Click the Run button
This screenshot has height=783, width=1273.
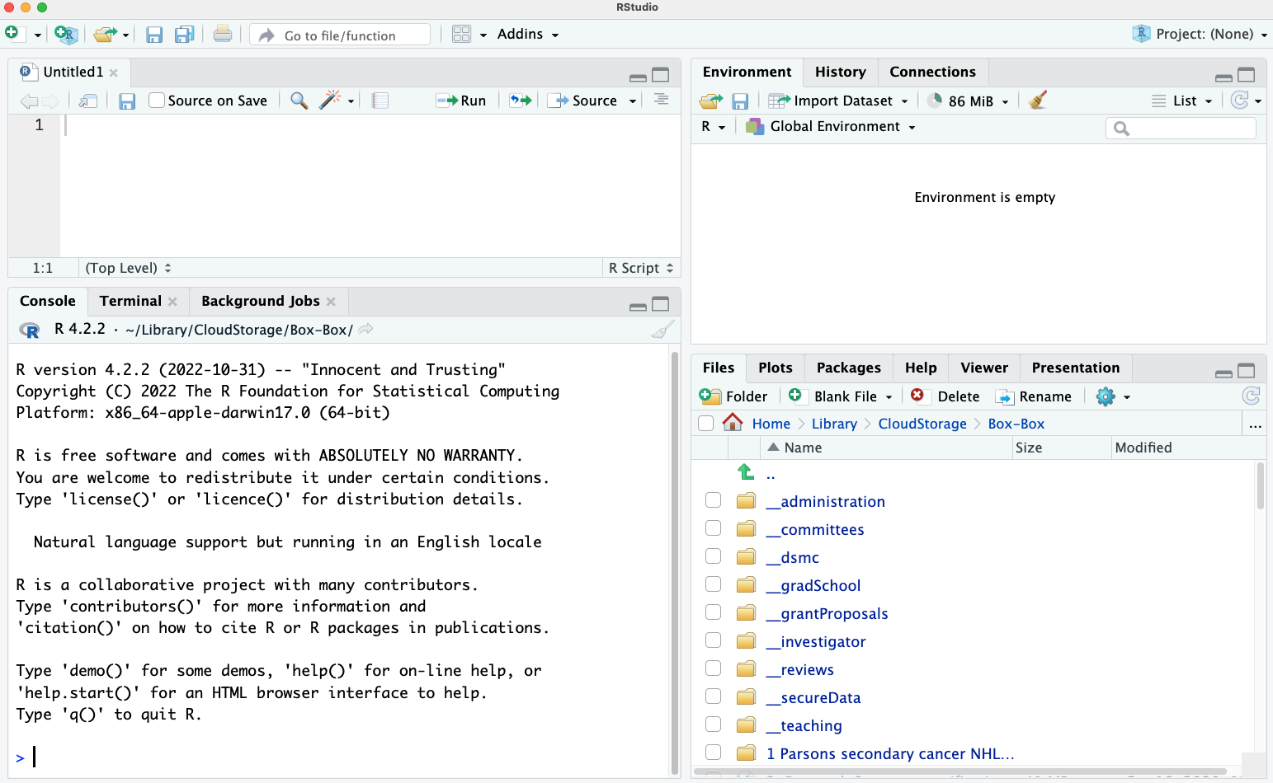pos(462,101)
